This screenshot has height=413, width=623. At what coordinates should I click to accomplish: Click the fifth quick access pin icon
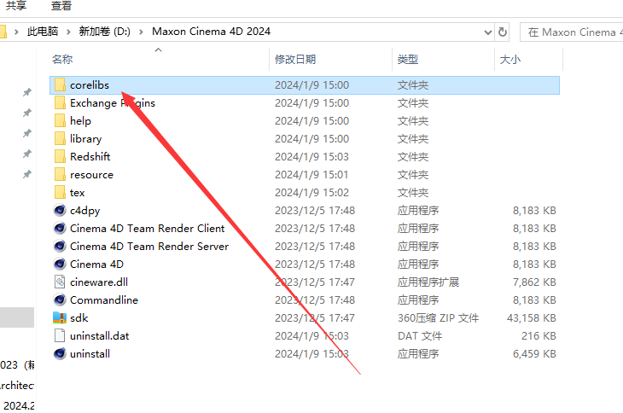click(27, 174)
